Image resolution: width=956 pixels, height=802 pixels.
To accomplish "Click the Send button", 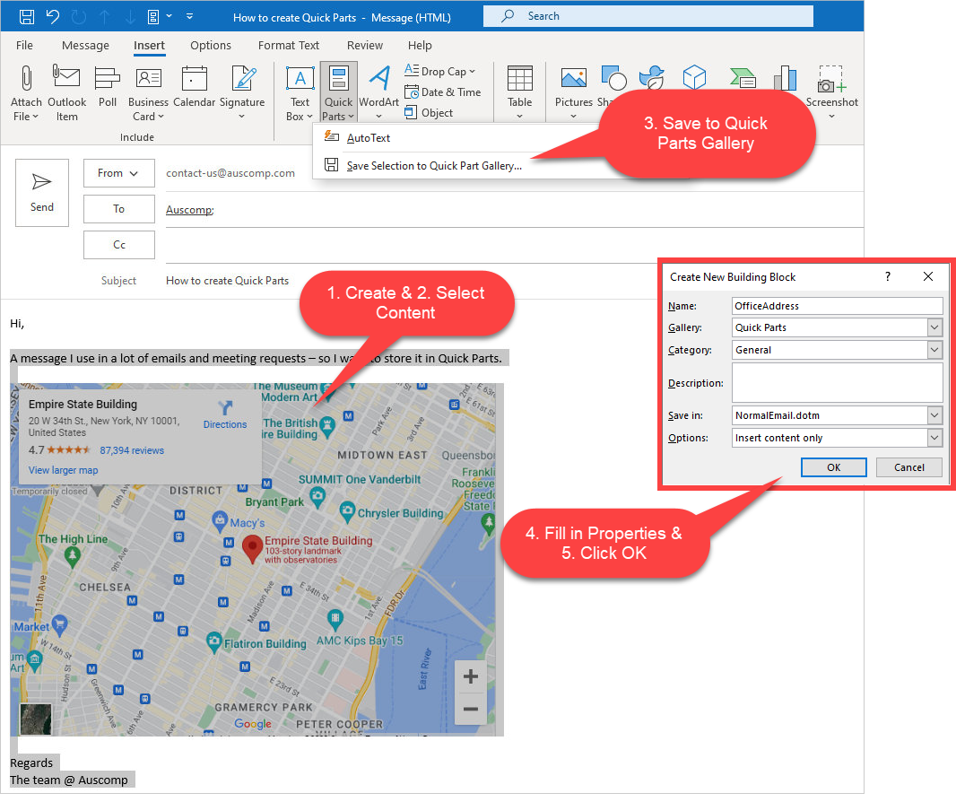I will pyautogui.click(x=42, y=193).
